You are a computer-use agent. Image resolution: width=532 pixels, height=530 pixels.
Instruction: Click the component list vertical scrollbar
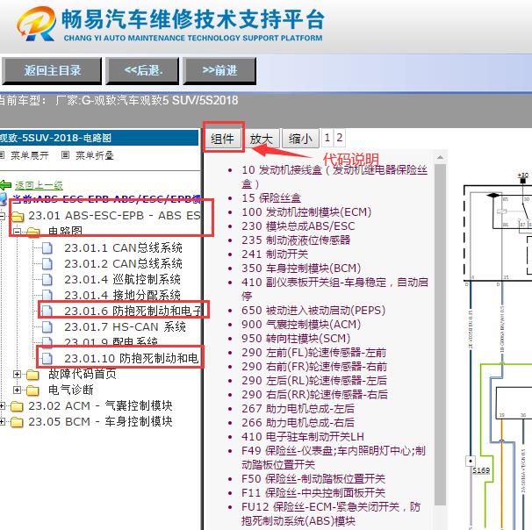(440, 334)
